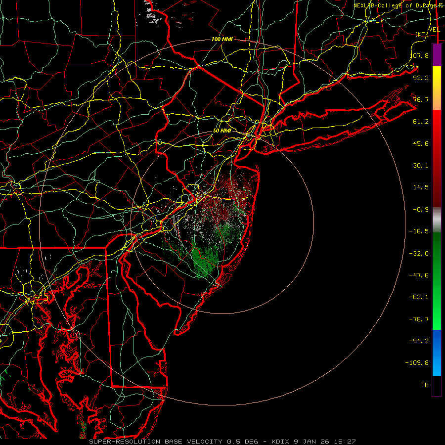Click the gray near-zero segment of color bar
The image size is (445, 445).
437,220
